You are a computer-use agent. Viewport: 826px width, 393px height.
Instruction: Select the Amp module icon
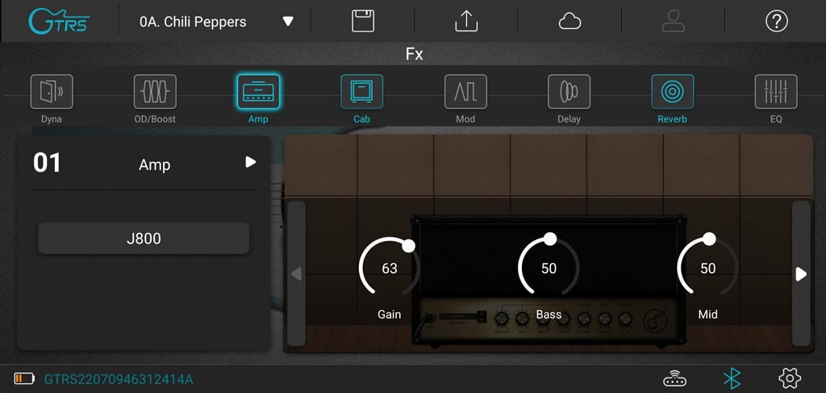click(x=258, y=92)
